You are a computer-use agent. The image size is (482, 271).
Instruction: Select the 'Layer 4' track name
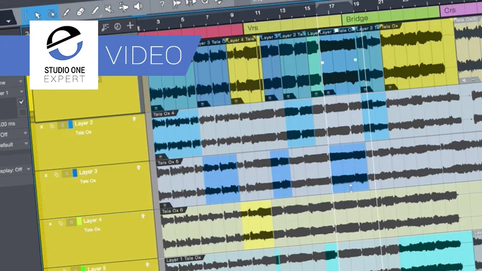(92, 220)
